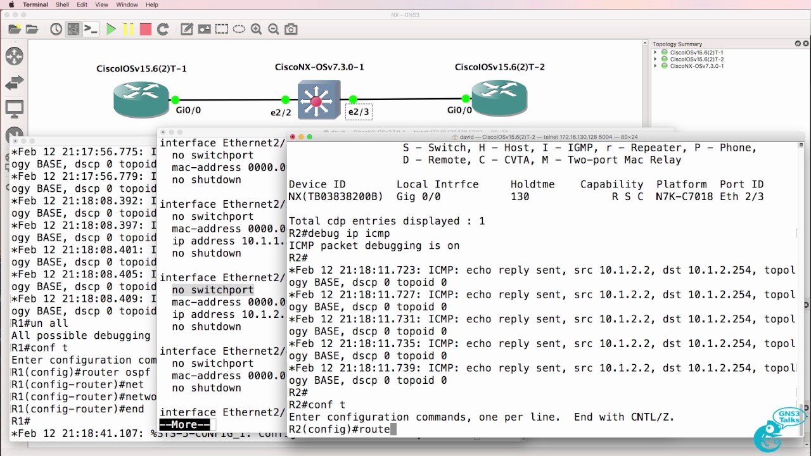Open the Edit menu

[82, 4]
